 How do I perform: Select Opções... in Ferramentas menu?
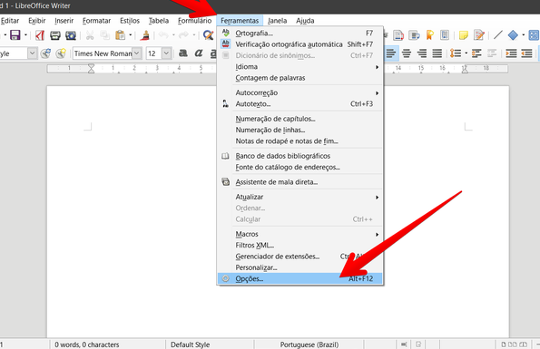pyautogui.click(x=300, y=278)
